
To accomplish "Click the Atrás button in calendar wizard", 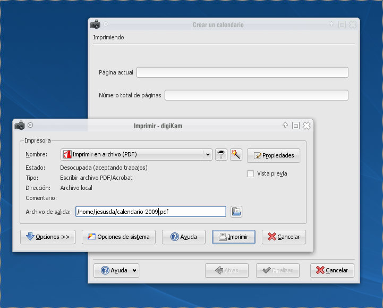I will (227, 270).
